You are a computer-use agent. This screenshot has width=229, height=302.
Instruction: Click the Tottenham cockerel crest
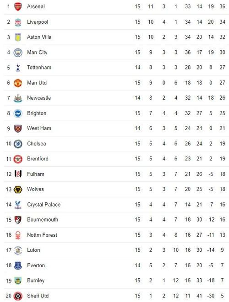(x=18, y=68)
